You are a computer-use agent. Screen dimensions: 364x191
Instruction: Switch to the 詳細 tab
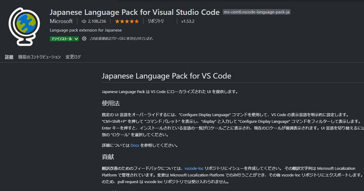(x=9, y=57)
